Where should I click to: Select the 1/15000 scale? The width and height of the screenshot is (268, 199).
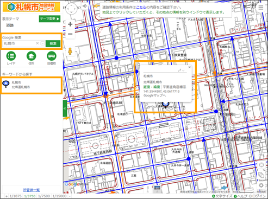[x=59, y=196]
